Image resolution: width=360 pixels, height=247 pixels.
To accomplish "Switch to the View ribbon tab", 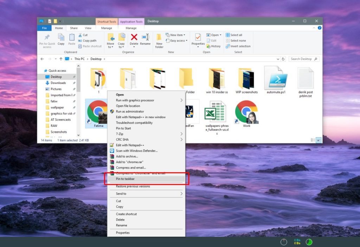I will click(88, 28).
